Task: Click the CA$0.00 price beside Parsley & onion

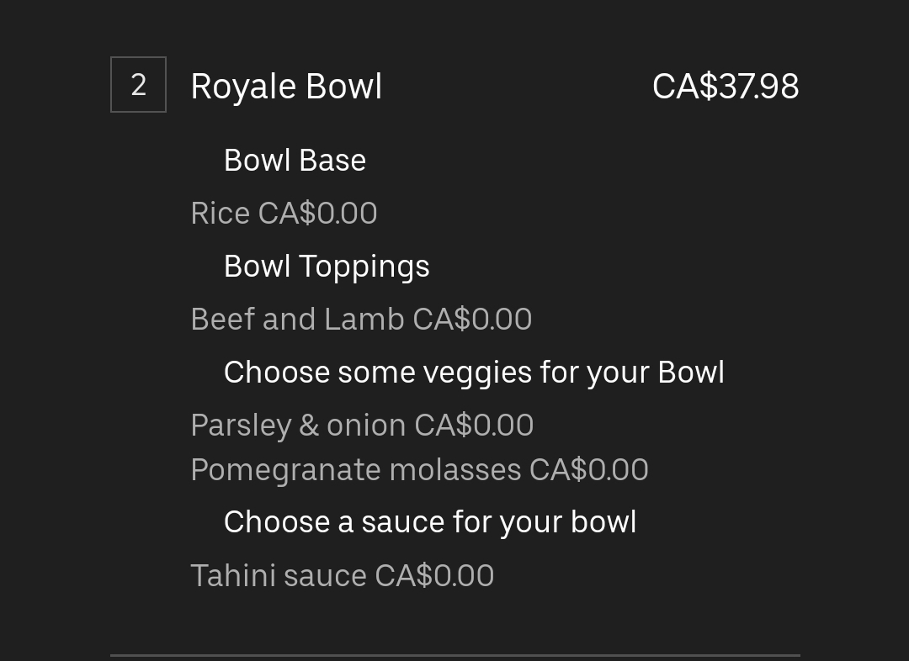Action: (x=474, y=426)
